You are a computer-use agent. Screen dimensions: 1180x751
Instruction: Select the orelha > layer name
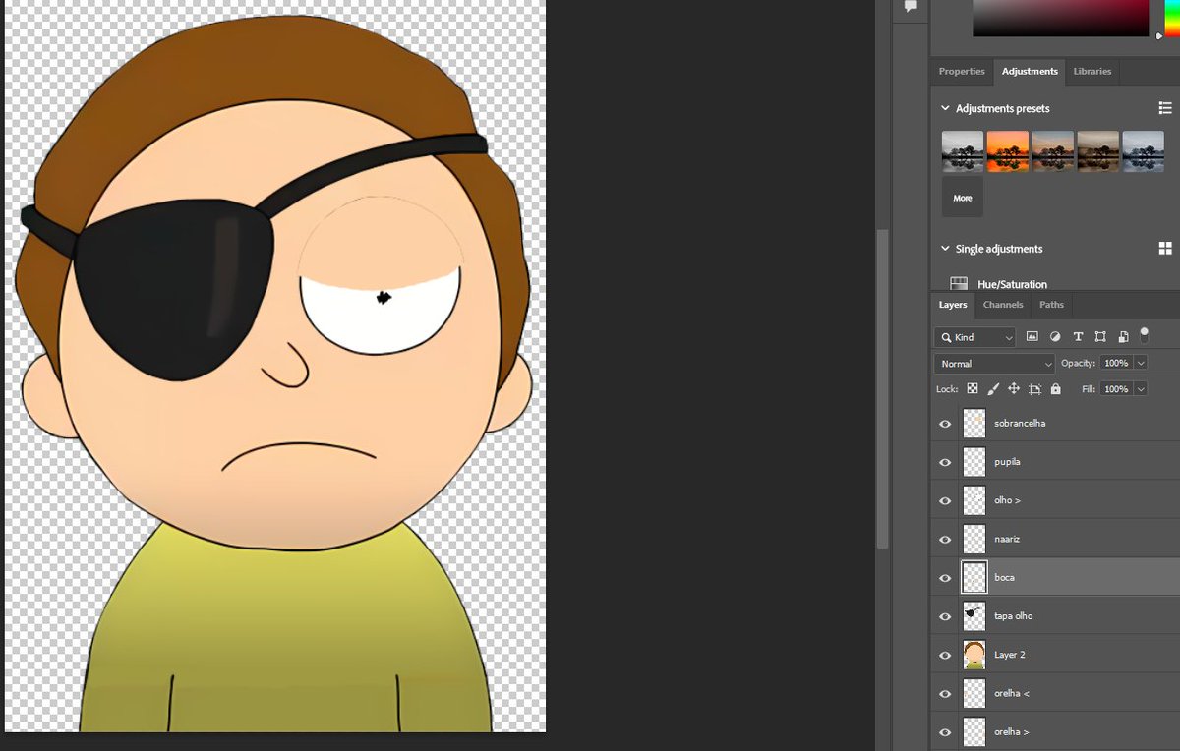tap(1012, 732)
